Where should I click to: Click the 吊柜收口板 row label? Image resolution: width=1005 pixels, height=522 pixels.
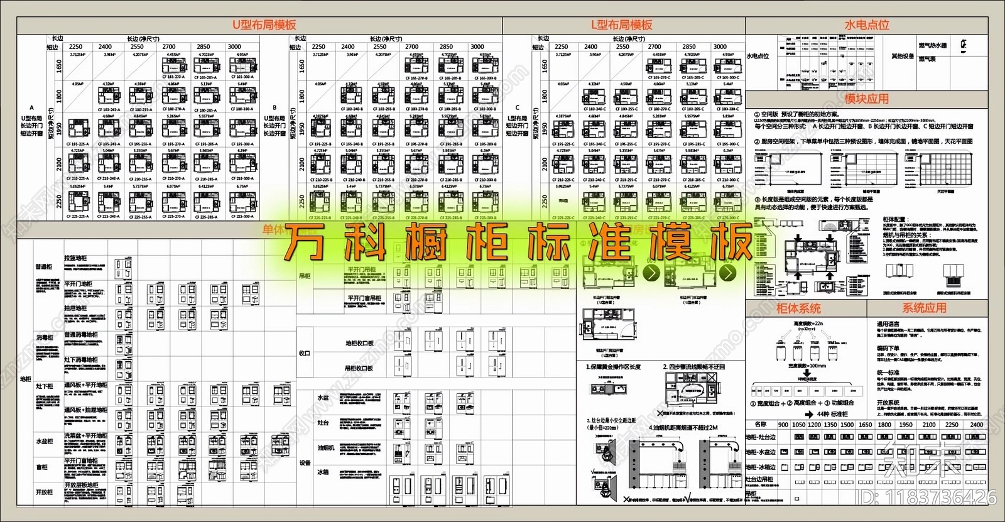pos(359,368)
